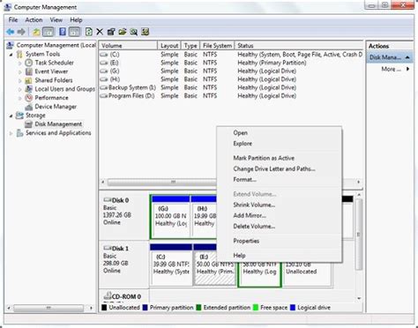Expand Services and Applications node
418x328 pixels.
coord(11,133)
